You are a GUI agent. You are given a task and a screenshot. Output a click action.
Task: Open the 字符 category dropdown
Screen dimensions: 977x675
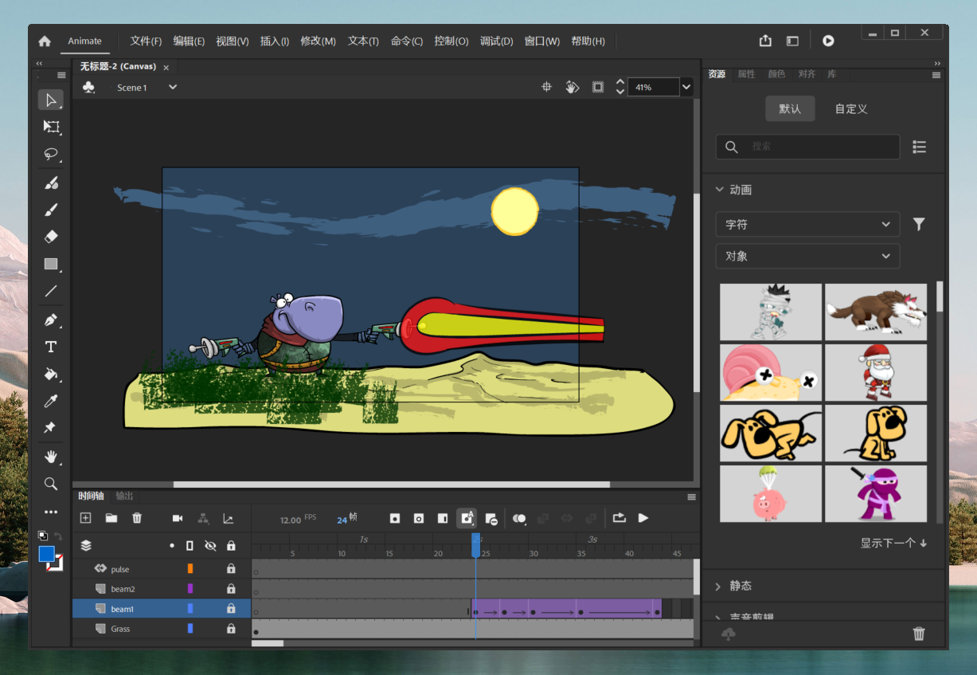[807, 225]
